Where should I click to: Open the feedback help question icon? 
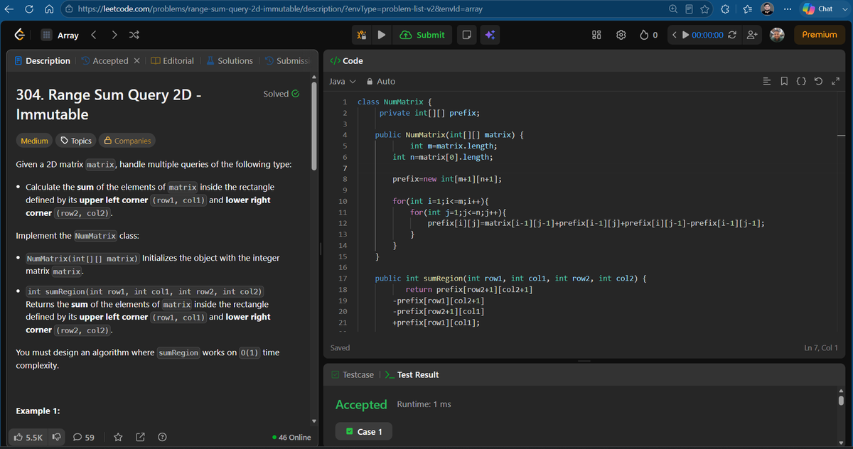(x=162, y=437)
